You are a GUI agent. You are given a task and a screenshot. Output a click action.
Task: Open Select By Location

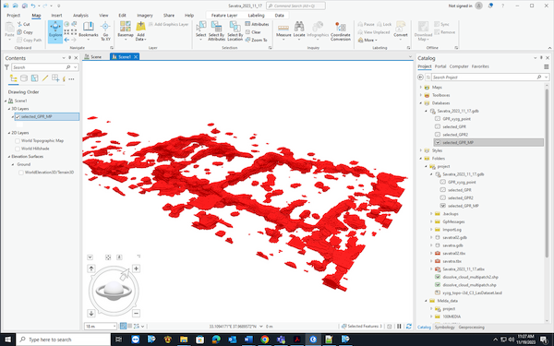[235, 30]
